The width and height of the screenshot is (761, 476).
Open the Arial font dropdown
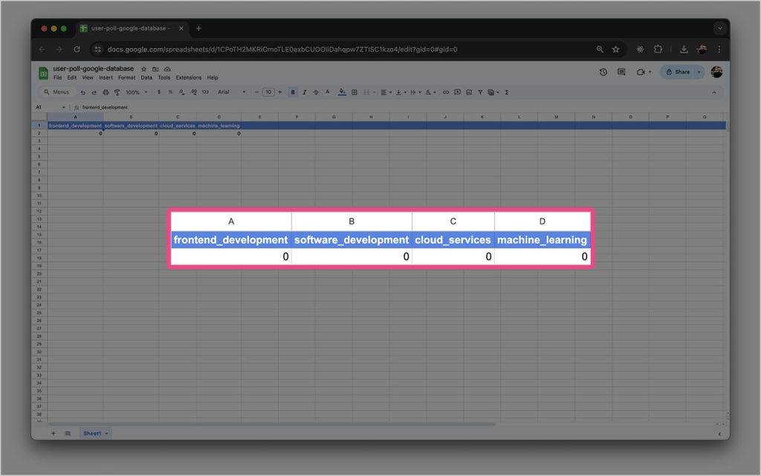click(232, 92)
